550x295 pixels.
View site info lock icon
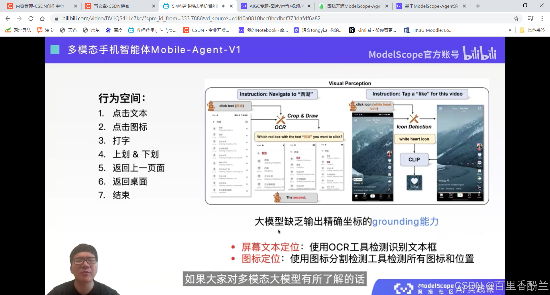56,19
